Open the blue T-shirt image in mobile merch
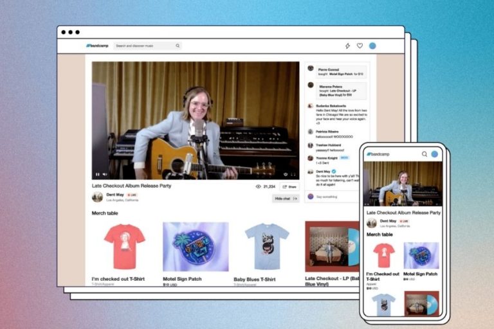This screenshot has height=329, width=494. click(x=384, y=304)
